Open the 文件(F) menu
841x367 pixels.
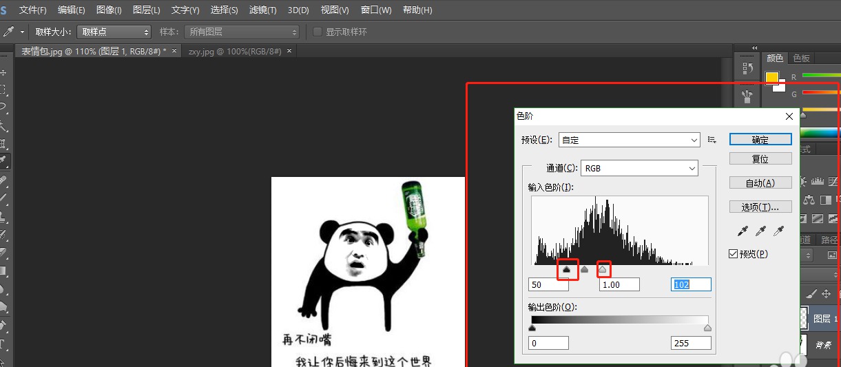click(x=33, y=10)
